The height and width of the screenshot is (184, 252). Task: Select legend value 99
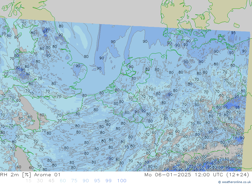pyautogui.click(x=108, y=181)
